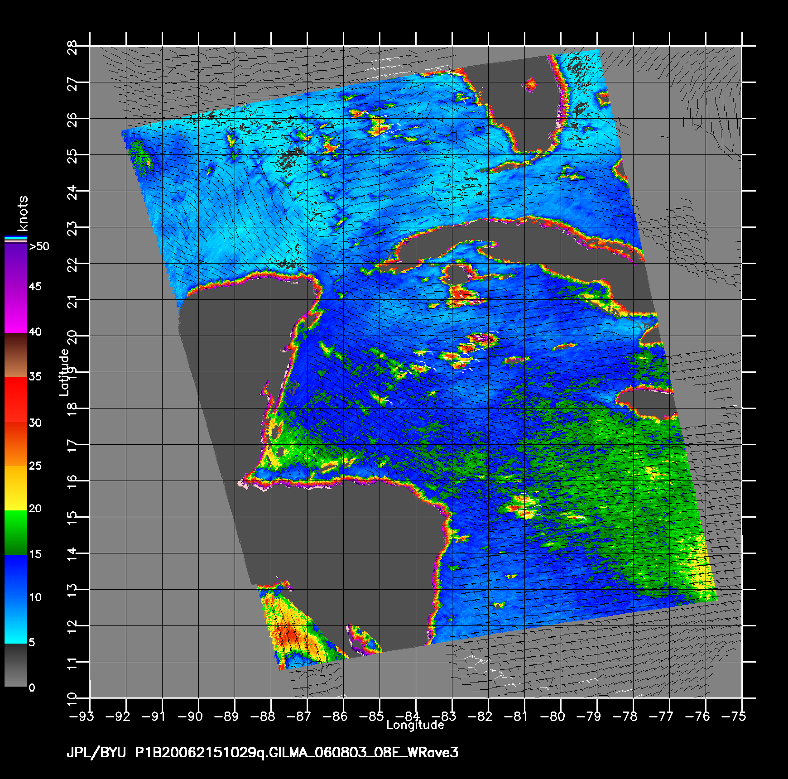Viewport: 788px width, 779px height.
Task: Click the '15' label on the color scale
Action: tap(35, 554)
